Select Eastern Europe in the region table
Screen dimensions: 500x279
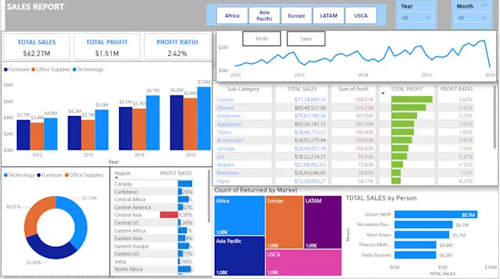153,246
